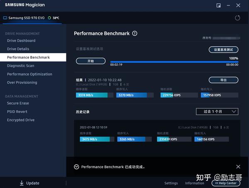Click the checkmark icon in completion notification
This screenshot has height=188, width=249.
(x=76, y=167)
